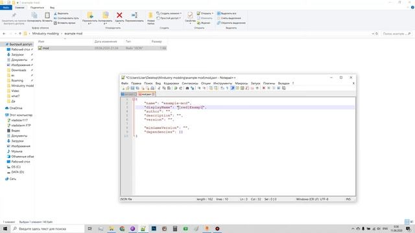Click Cut (Вырезать) in Explorer ribbon
The image size is (415, 233).
click(61, 13)
